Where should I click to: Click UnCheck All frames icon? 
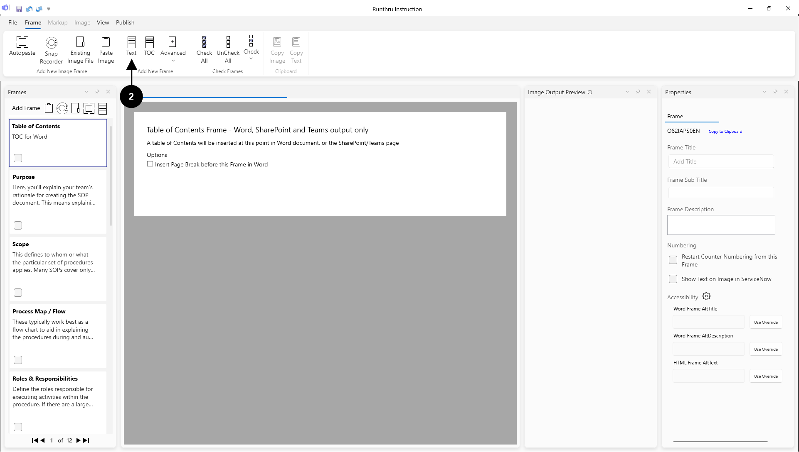point(228,42)
